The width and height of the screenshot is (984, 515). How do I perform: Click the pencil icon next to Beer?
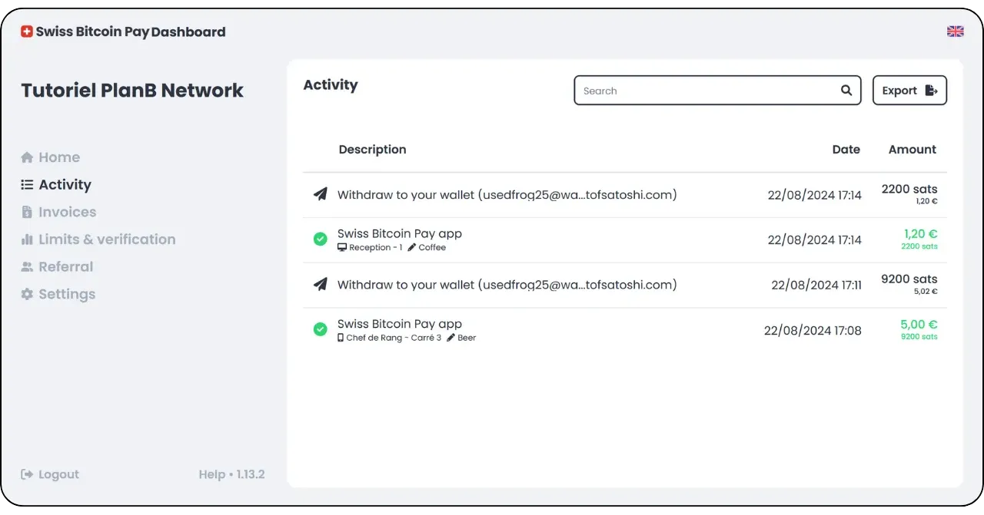click(x=451, y=338)
